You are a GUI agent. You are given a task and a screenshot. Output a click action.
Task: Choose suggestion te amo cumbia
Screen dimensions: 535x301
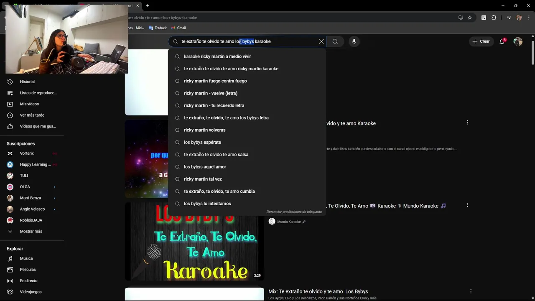[247, 191]
